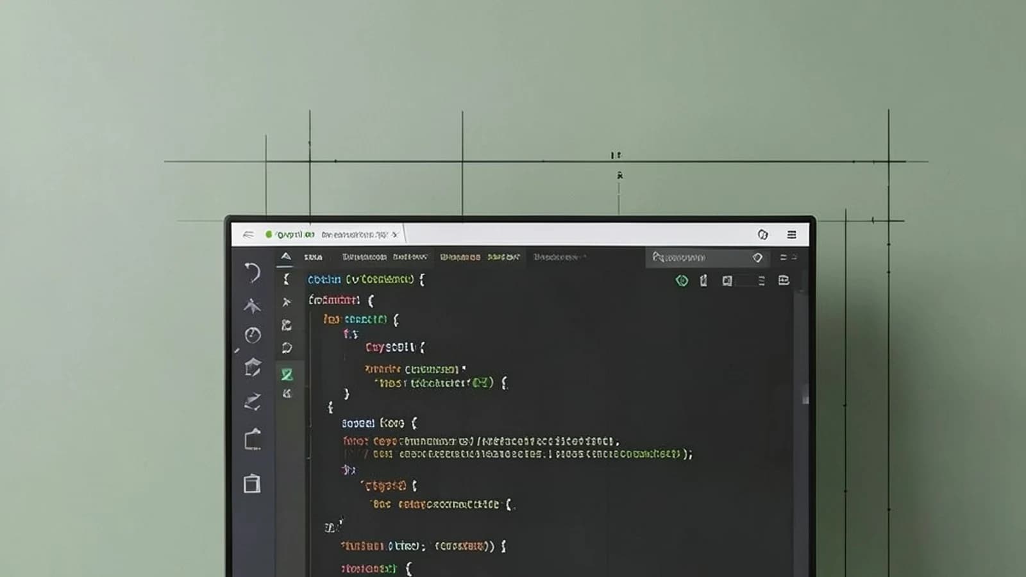Click the hamburger menu icon in top bar
The width and height of the screenshot is (1026, 577).
point(792,235)
